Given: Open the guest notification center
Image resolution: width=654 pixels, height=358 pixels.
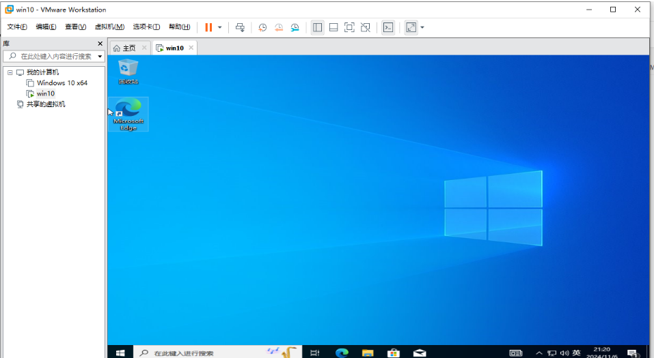Looking at the screenshot, I should [x=633, y=353].
